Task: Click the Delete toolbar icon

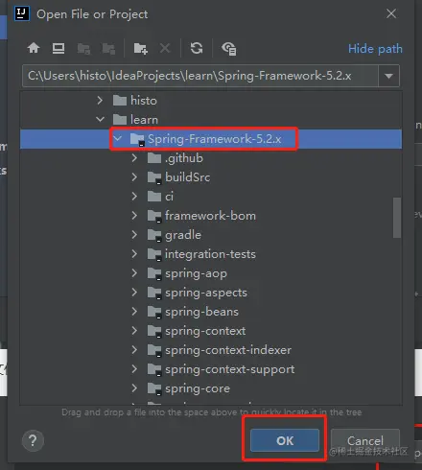Action: (165, 49)
